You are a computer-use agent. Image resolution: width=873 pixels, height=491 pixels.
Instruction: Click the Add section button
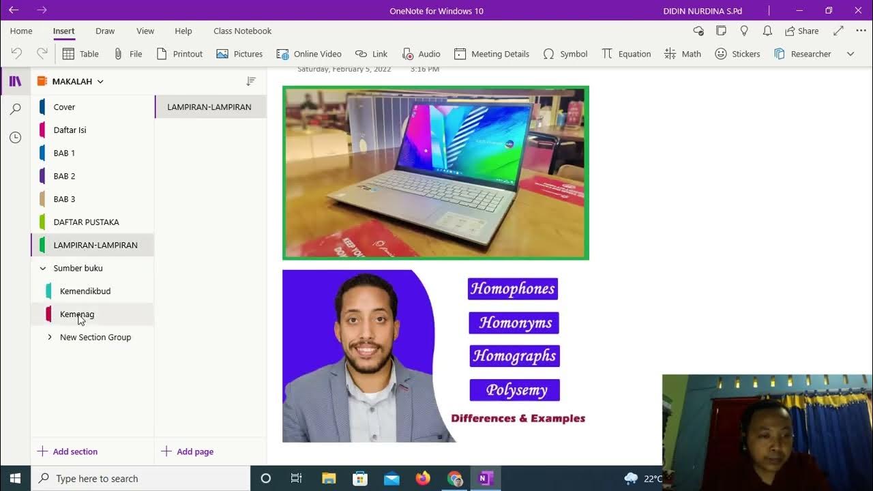point(68,451)
